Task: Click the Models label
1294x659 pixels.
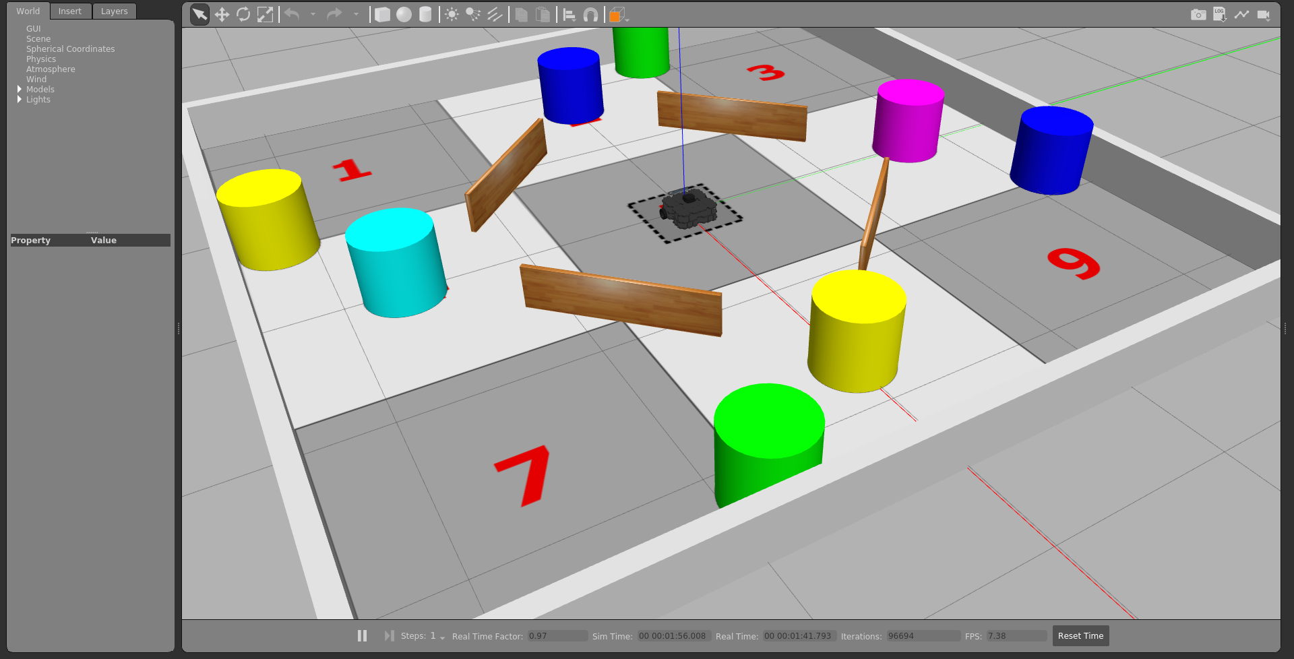Action: 40,90
